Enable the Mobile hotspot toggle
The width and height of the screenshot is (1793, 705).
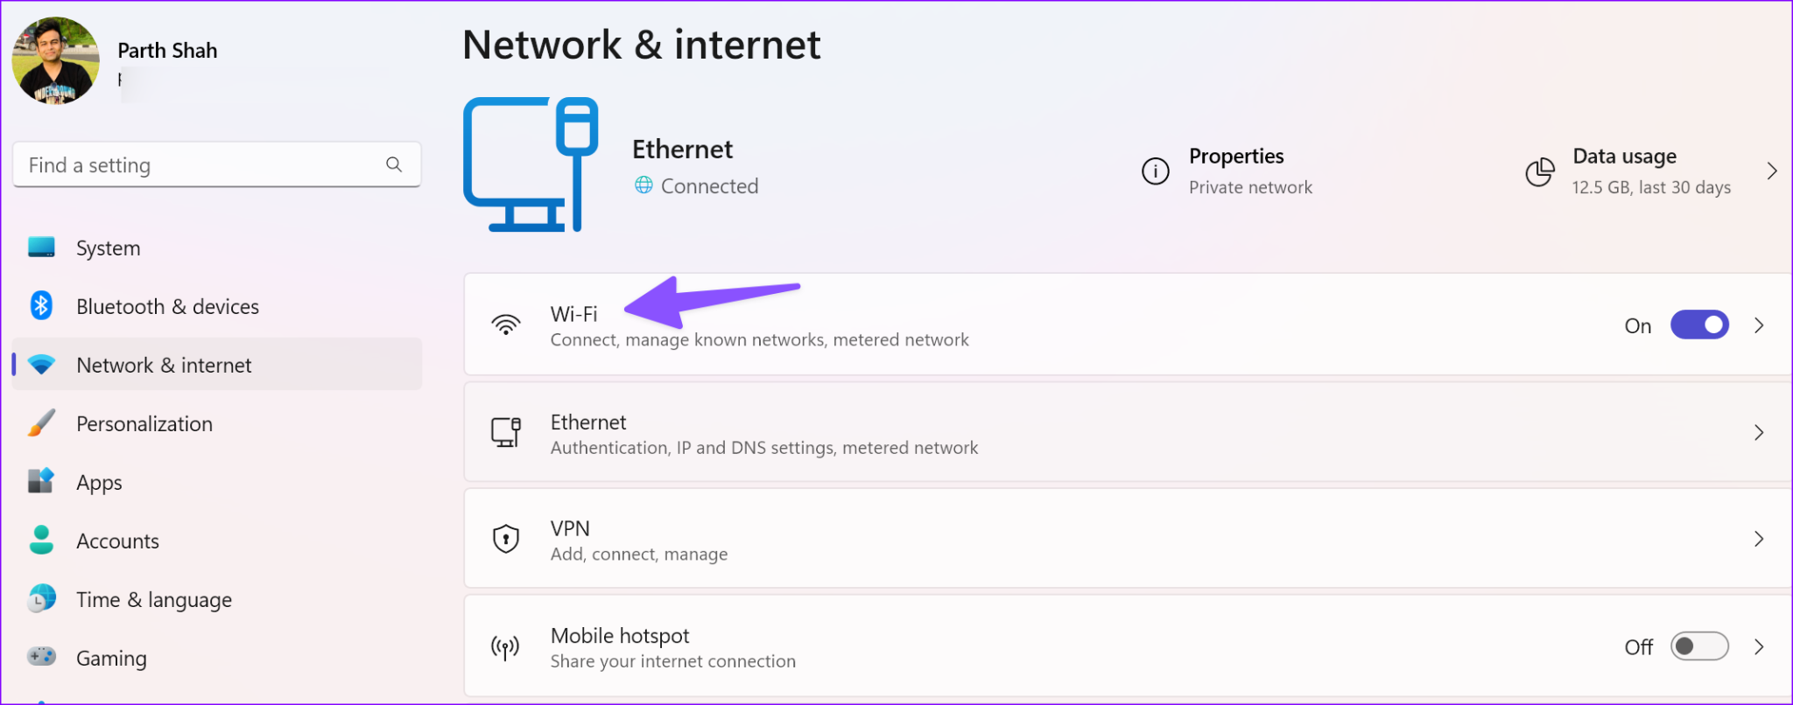(x=1699, y=646)
